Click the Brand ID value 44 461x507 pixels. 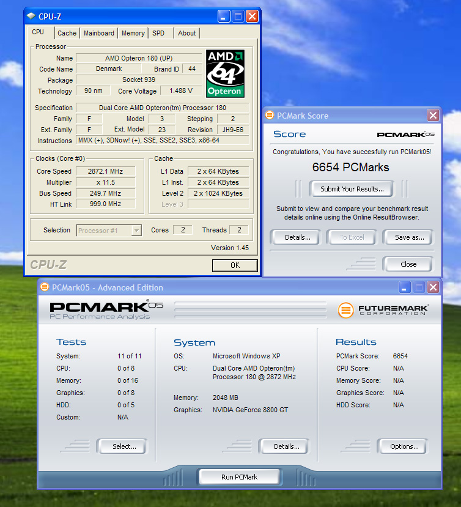pyautogui.click(x=192, y=68)
